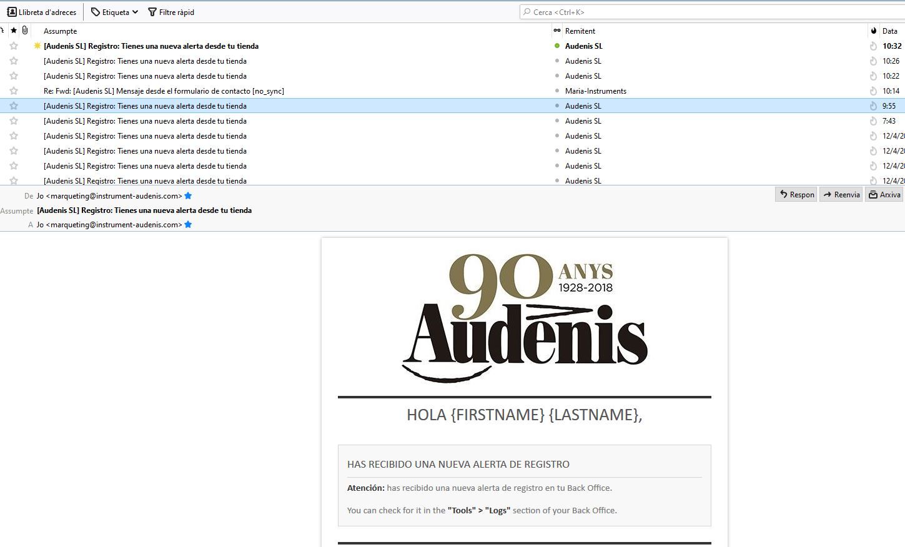Sort messages by the Data column
Image resolution: width=905 pixels, height=547 pixels.
(890, 31)
